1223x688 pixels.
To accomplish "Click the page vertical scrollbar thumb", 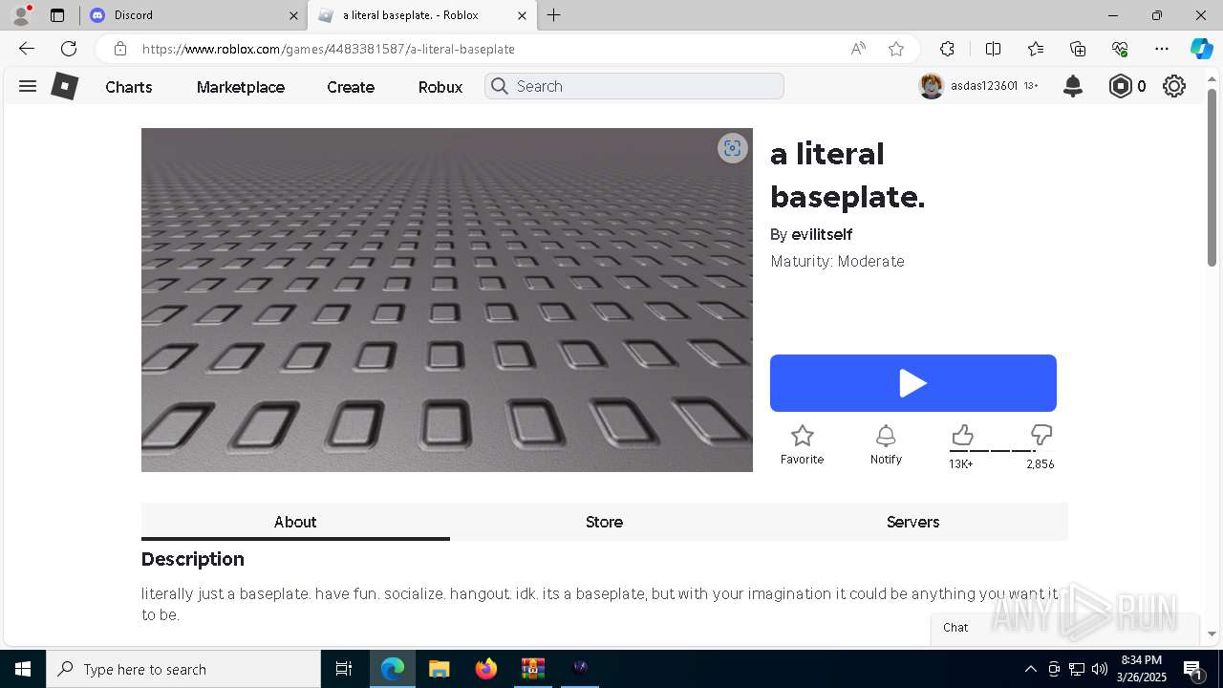I will click(x=1212, y=177).
